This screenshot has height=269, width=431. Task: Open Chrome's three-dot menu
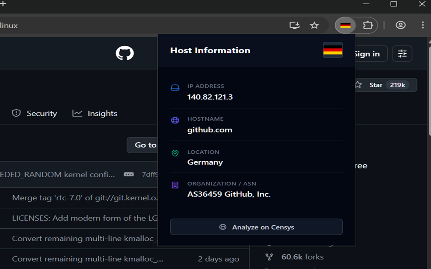click(423, 25)
